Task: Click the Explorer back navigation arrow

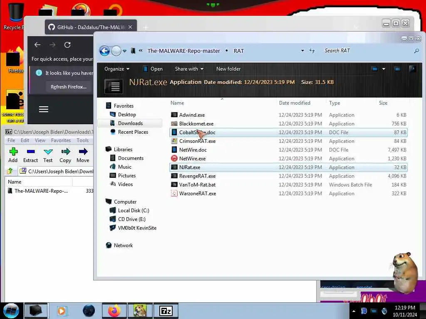Action: click(x=104, y=51)
